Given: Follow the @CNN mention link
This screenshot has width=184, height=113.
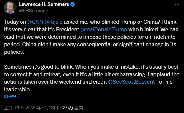Looking at the screenshot, I should pos(35,22).
